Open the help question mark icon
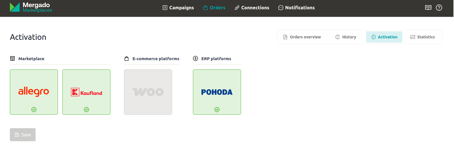This screenshot has width=454, height=146. (439, 8)
